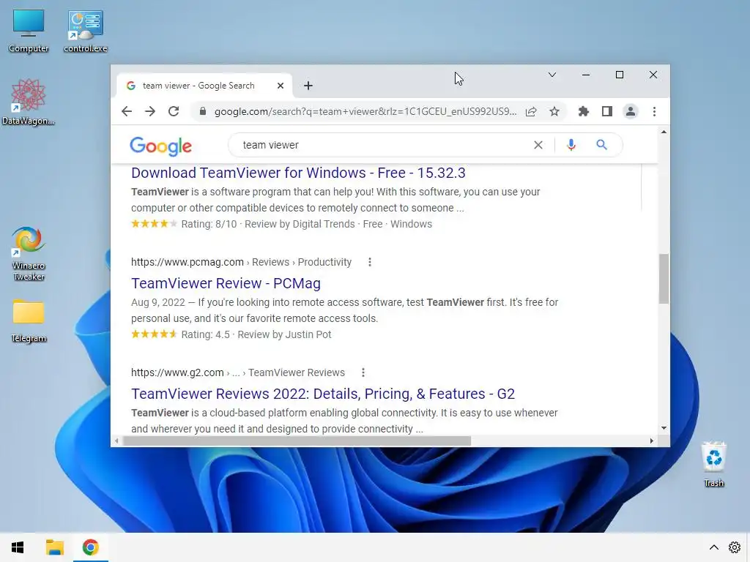View site information via the padlock icon
Image resolution: width=750 pixels, height=562 pixels.
pyautogui.click(x=203, y=111)
